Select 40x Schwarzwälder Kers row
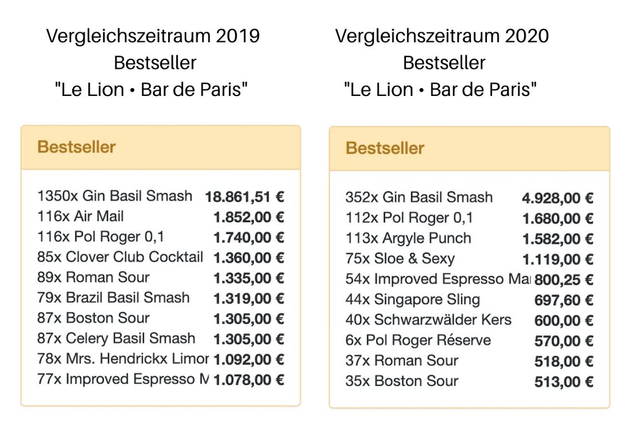Screen dimensions: 619x426 pyautogui.click(x=428, y=320)
